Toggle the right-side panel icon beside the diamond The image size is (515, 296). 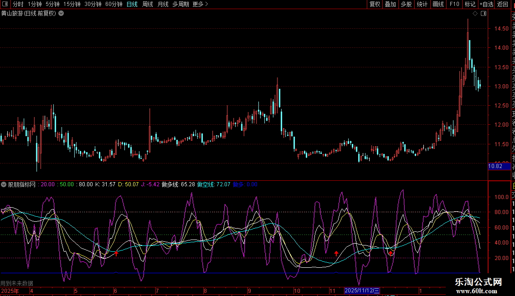pyautogui.click(x=483, y=14)
